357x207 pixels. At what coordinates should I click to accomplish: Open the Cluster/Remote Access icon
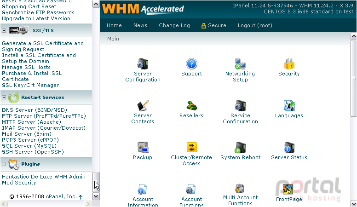(x=191, y=147)
